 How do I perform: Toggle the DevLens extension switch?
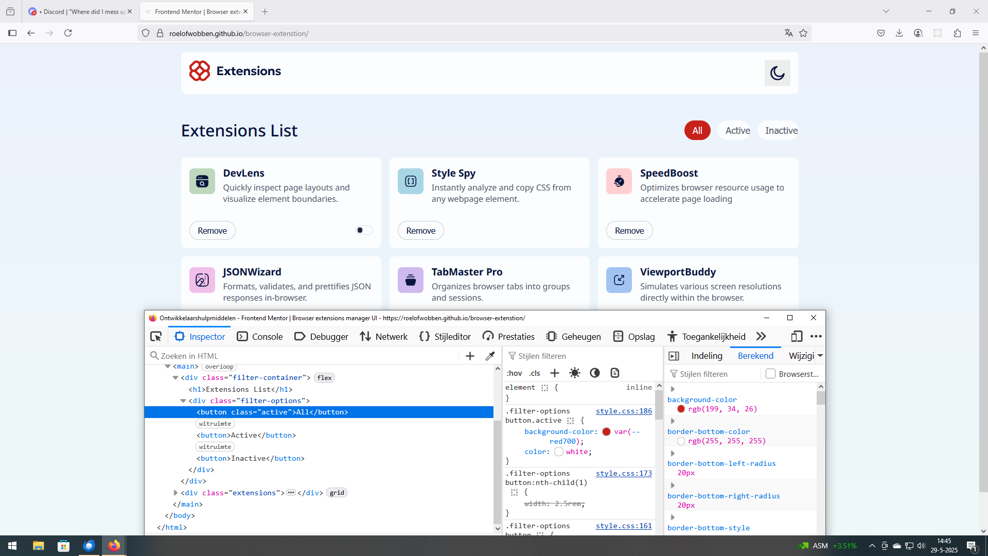[364, 230]
